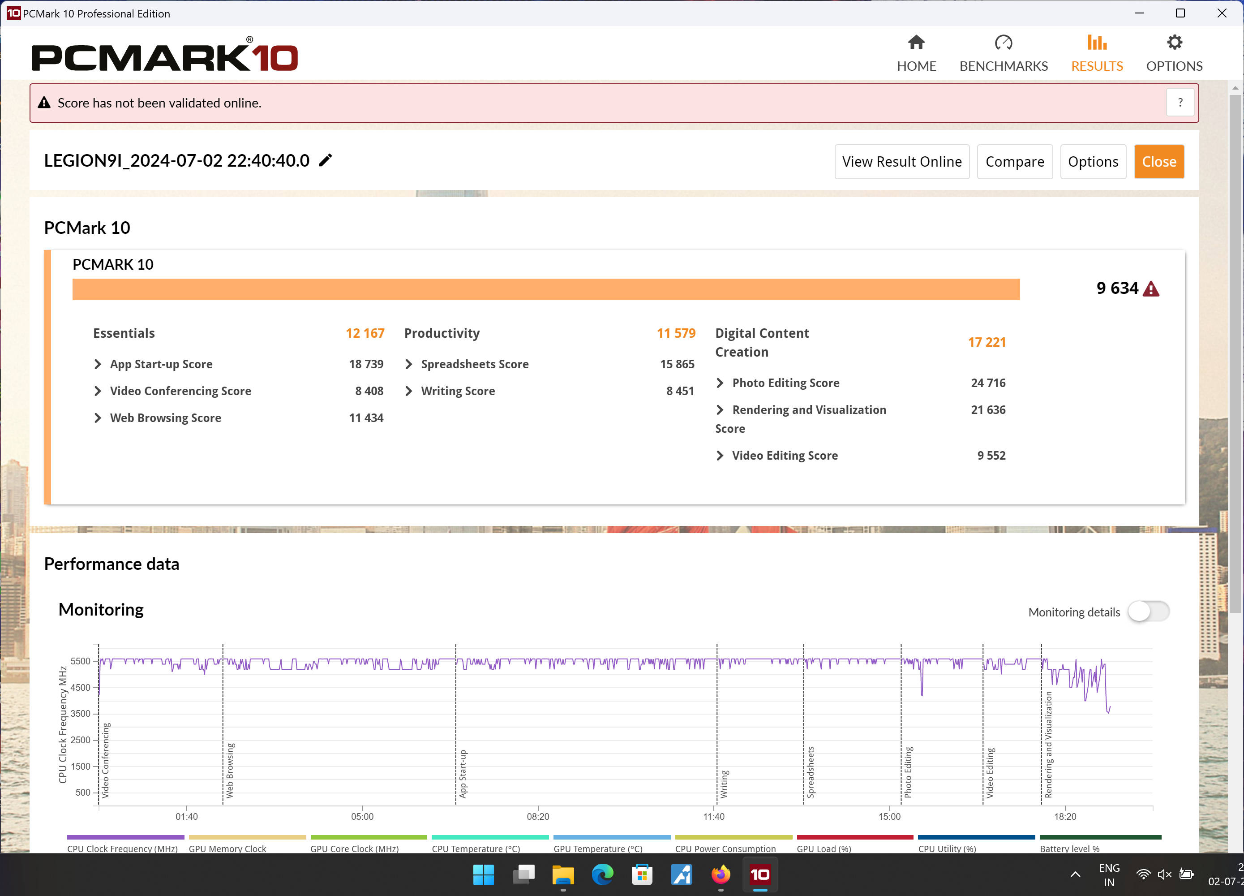Open File Explorer from taskbar
The image size is (1244, 896).
(563, 874)
